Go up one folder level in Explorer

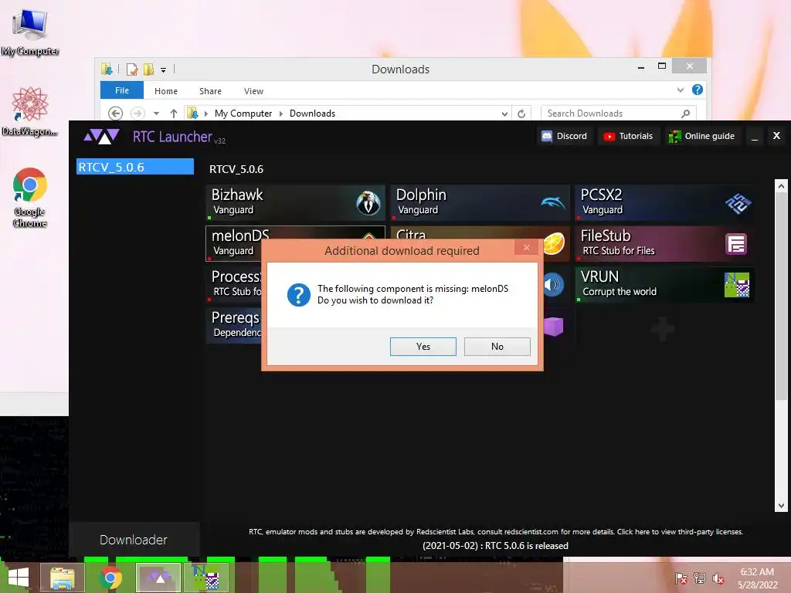(x=174, y=114)
